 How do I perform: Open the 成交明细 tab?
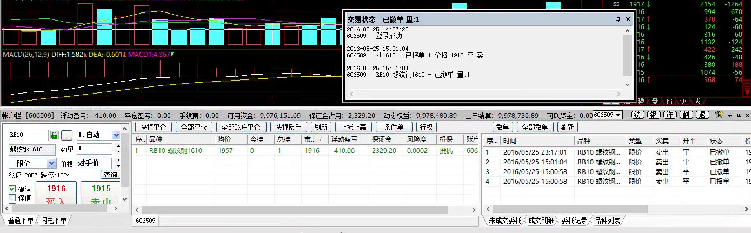point(541,221)
